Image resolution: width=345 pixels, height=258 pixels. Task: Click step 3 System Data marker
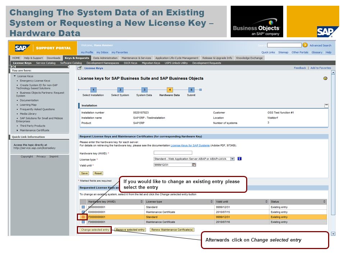[x=144, y=90]
